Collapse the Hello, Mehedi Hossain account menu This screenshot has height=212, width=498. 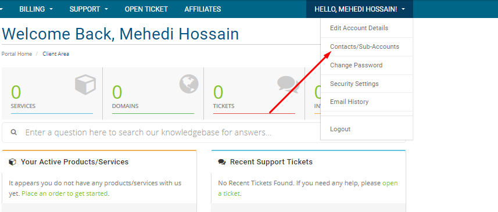click(x=360, y=9)
